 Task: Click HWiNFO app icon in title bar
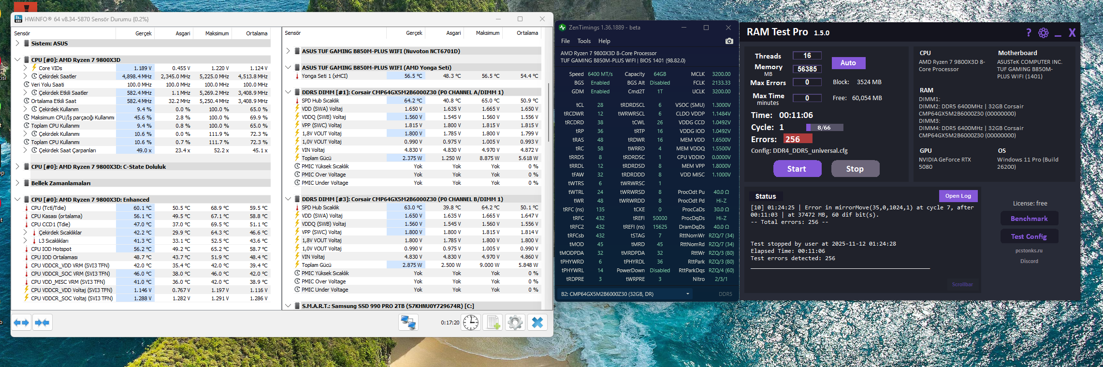point(18,19)
